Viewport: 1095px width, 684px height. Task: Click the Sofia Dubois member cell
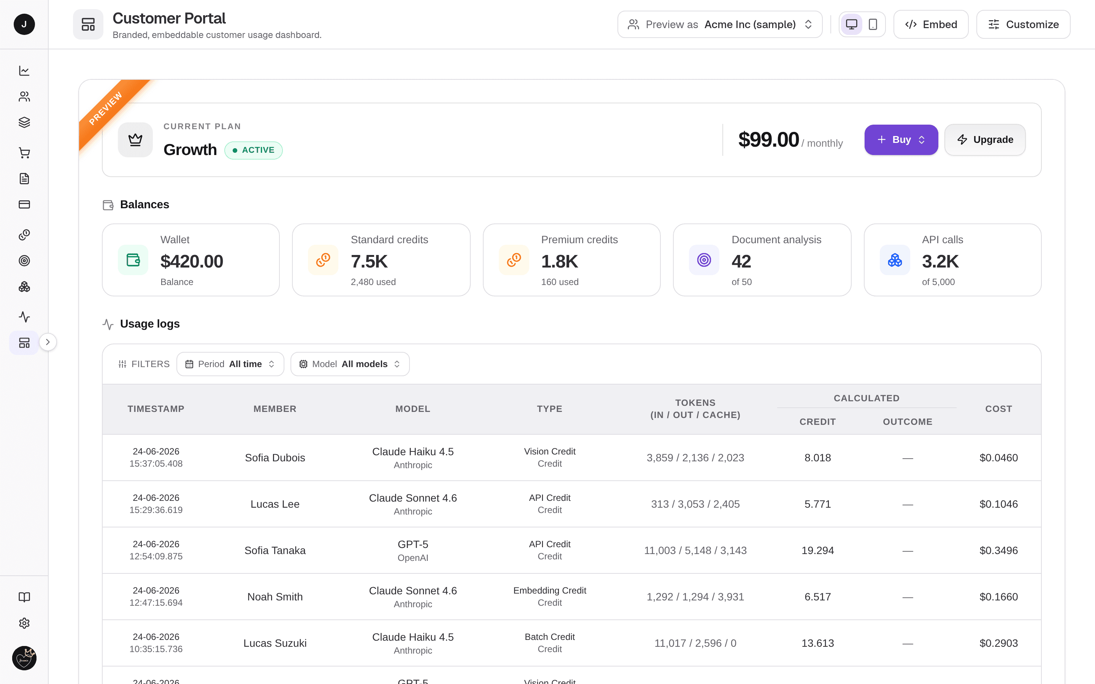[x=275, y=458]
